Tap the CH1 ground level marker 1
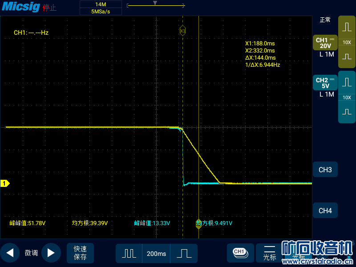This screenshot has height=267, width=356. click(x=5, y=183)
